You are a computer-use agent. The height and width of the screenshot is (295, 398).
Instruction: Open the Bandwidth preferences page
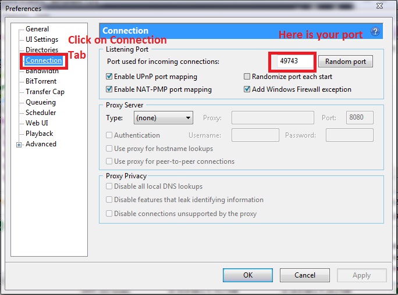42,71
